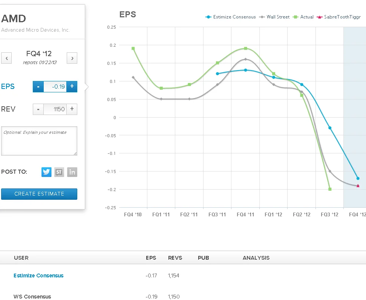The height and width of the screenshot is (300, 366).
Task: Focus the optional estimate explanation box
Action: pyautogui.click(x=39, y=141)
